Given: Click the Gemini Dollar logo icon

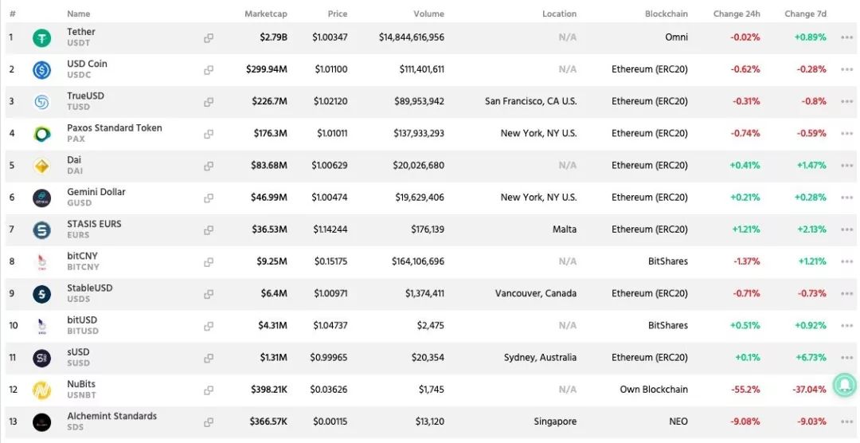Looking at the screenshot, I should pos(41,198).
